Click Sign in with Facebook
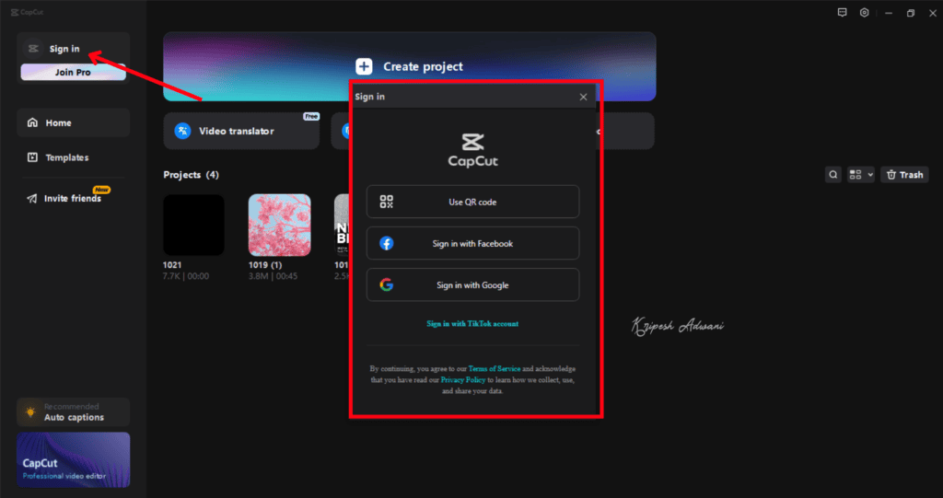Screen dimensions: 943x498 pyautogui.click(x=472, y=244)
